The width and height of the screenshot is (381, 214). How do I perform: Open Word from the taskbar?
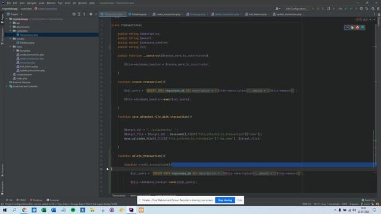click(54, 210)
